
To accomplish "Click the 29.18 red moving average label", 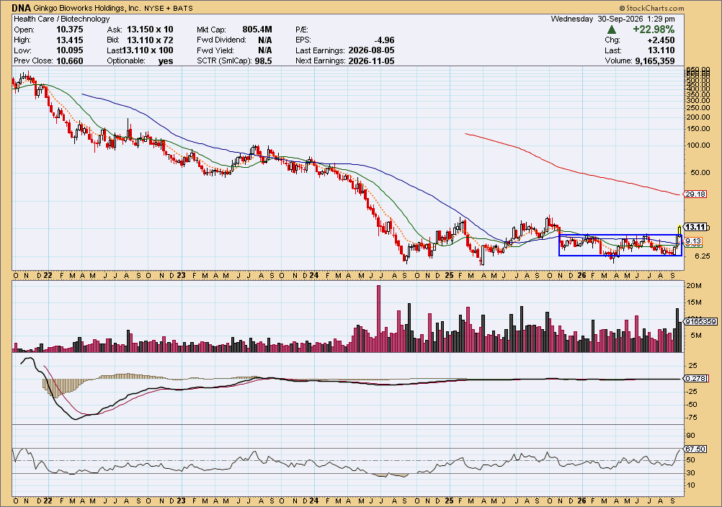I will point(695,194).
